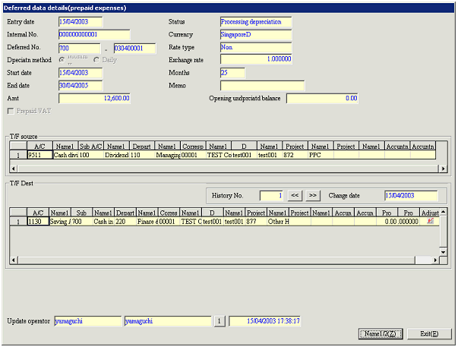Click the Amt field showing 12,600.00

click(94, 99)
